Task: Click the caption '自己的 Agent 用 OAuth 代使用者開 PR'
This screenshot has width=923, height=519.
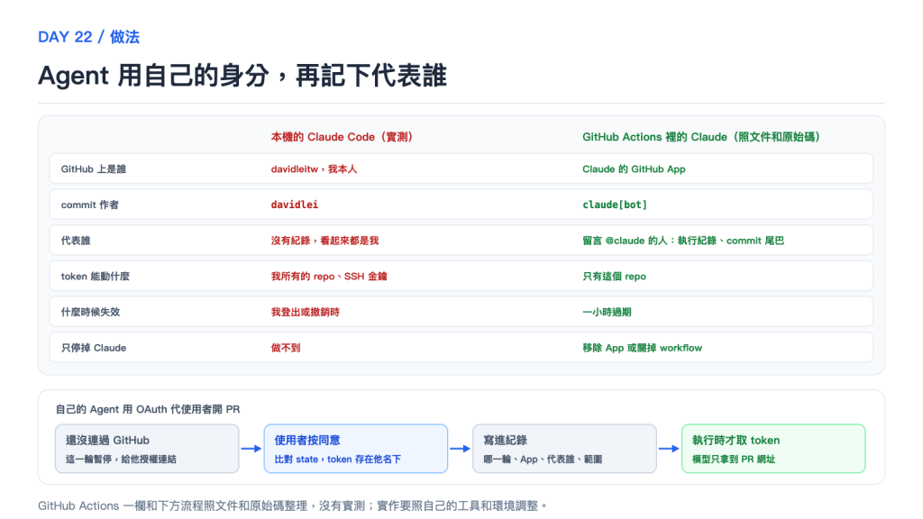Action: point(148,409)
